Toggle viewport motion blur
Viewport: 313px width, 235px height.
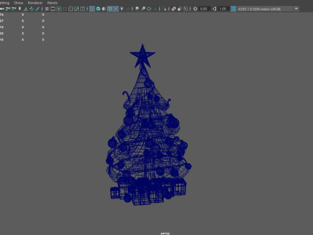tap(143, 8)
